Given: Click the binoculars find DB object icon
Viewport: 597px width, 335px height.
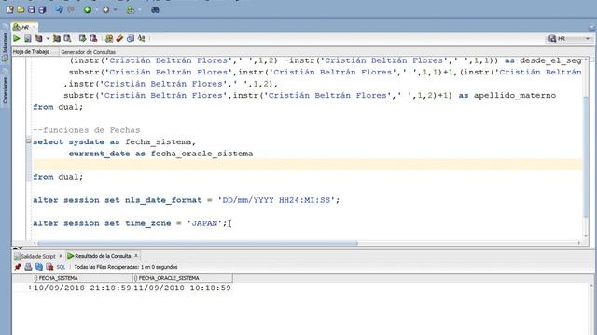Looking at the screenshot, I should 155,9.
